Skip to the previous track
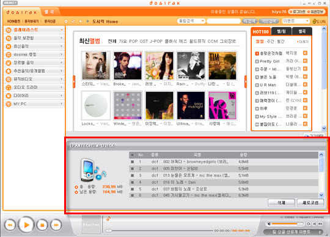330x237 pixels. point(10,225)
